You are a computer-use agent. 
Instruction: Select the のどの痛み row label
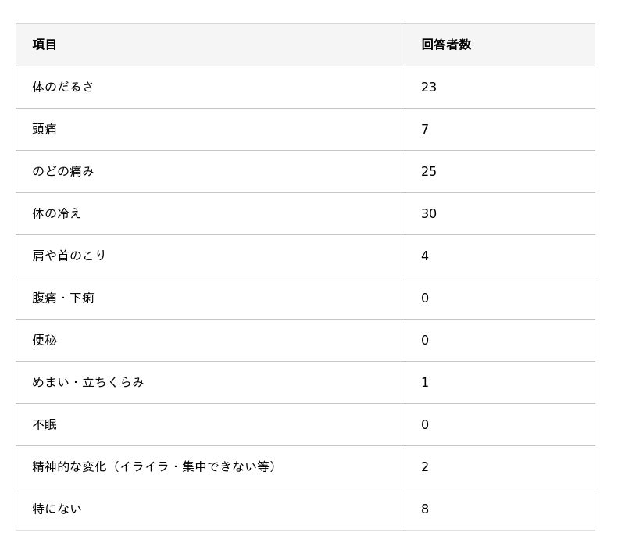tap(63, 171)
